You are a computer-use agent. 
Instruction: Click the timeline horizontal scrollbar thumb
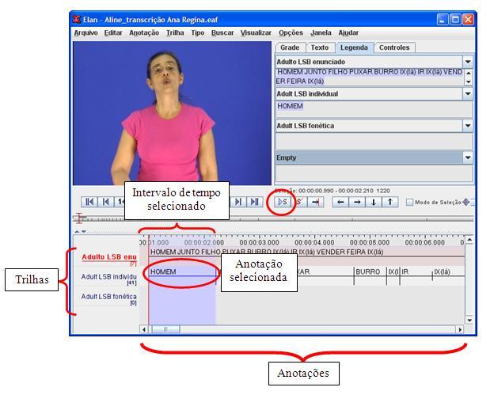(x=165, y=330)
